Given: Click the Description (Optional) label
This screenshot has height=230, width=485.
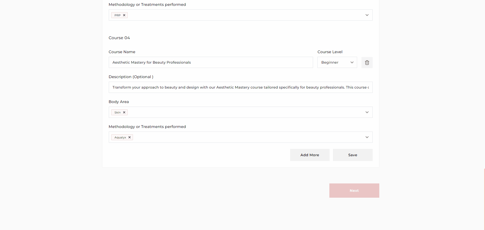Looking at the screenshot, I should coord(131,77).
